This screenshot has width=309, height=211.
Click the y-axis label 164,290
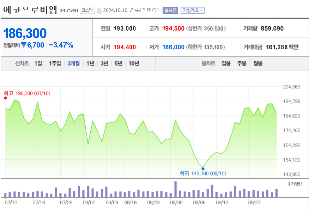click(x=292, y=145)
